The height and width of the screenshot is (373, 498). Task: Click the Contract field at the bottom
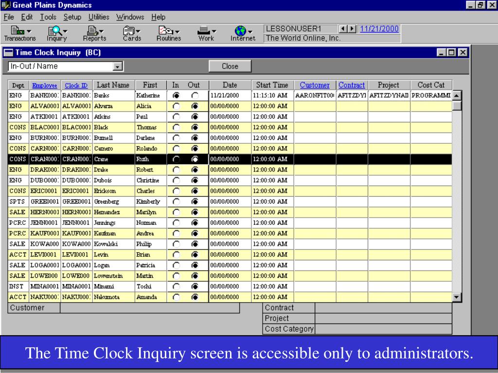point(383,307)
